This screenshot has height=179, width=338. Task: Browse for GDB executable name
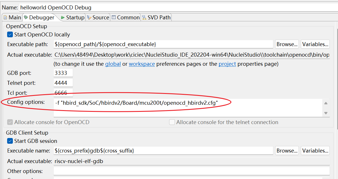point(287,151)
